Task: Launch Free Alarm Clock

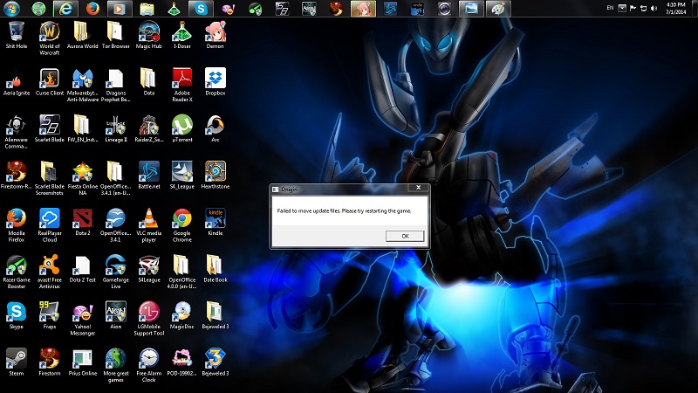Action: [148, 366]
